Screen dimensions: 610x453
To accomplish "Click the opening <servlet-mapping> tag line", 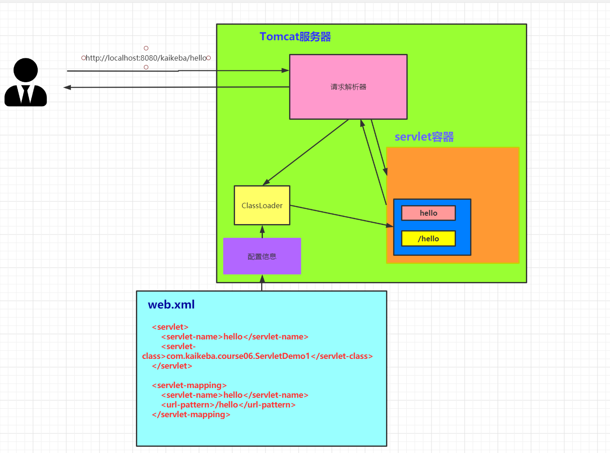I will click(189, 385).
